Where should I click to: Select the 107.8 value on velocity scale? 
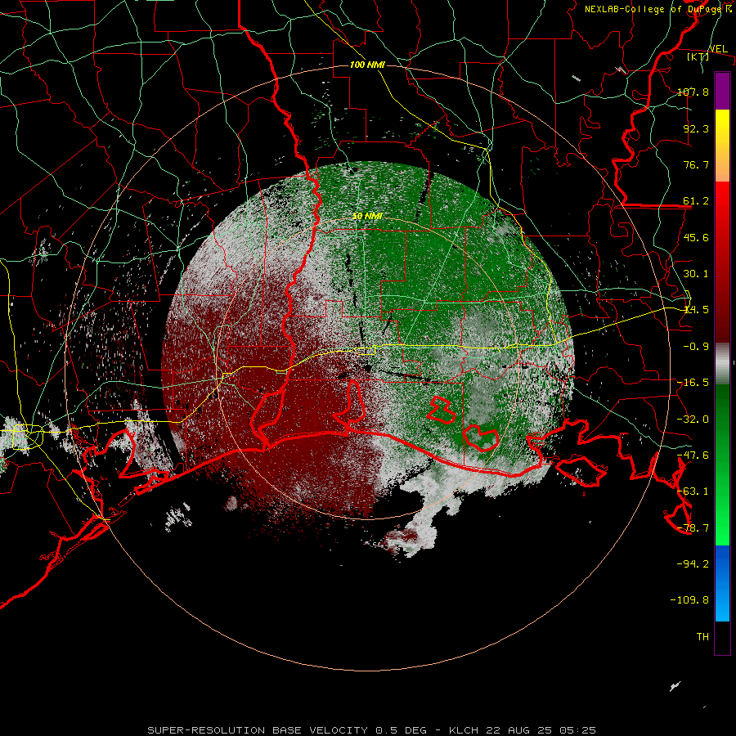693,92
